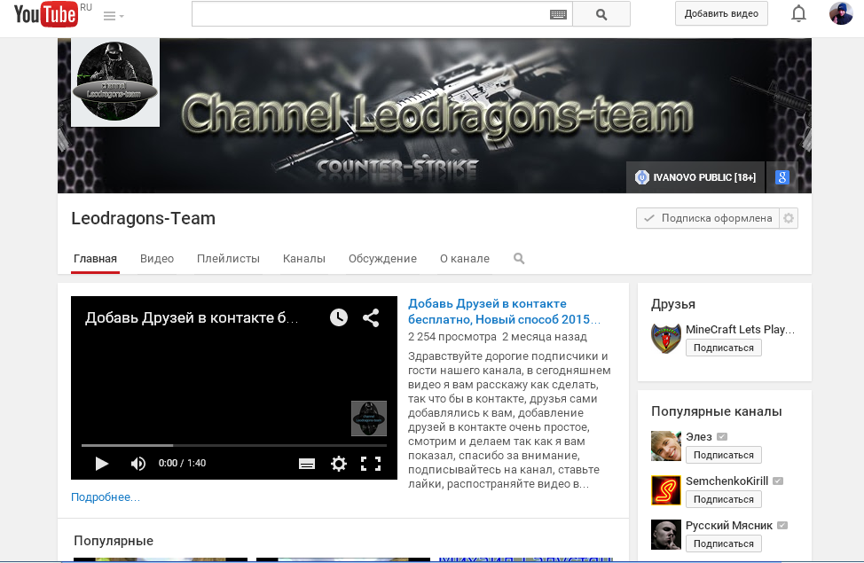The height and width of the screenshot is (563, 864).
Task: Mute the player volume speaker
Action: (138, 464)
